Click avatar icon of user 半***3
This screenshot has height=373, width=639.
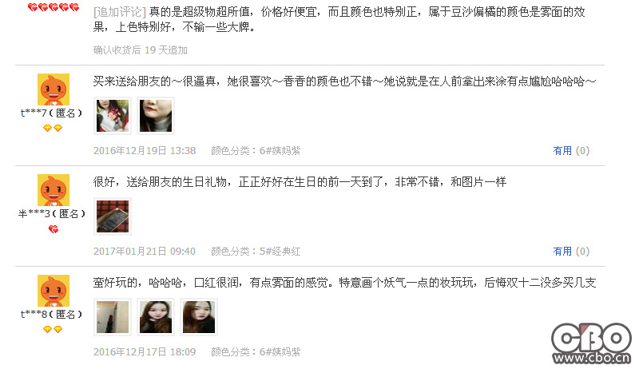(54, 190)
